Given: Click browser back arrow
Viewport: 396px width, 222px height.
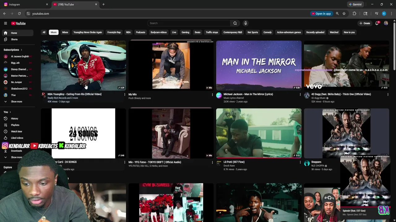Looking at the screenshot, I should pos(4,14).
